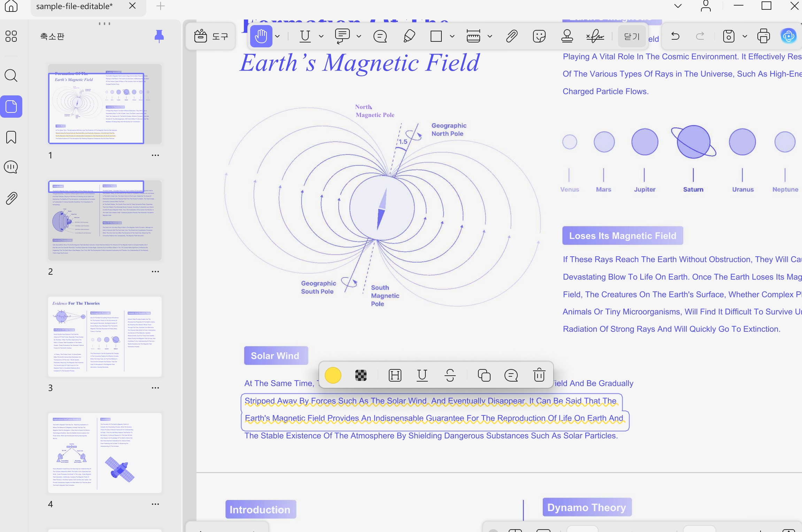The width and height of the screenshot is (802, 532).
Task: Toggle the thumbnails sidebar view
Action: (11, 107)
